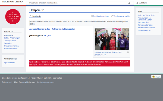The height and width of the screenshot is (101, 163).
Task: Open Artikel nach Kategorien link
Action: pyautogui.click(x=63, y=29)
